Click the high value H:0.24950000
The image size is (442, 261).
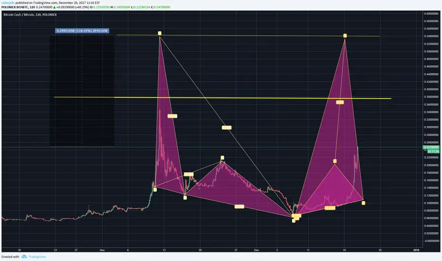click(120, 7)
